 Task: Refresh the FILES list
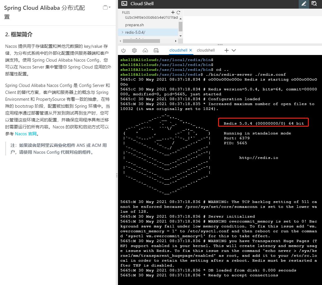point(178,12)
